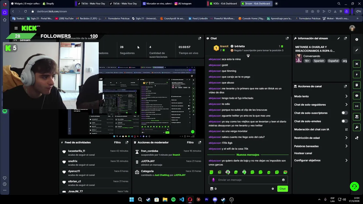Open chat settings gear icon
Image resolution: width=363 pixels, height=204 pixels.
click(x=273, y=189)
